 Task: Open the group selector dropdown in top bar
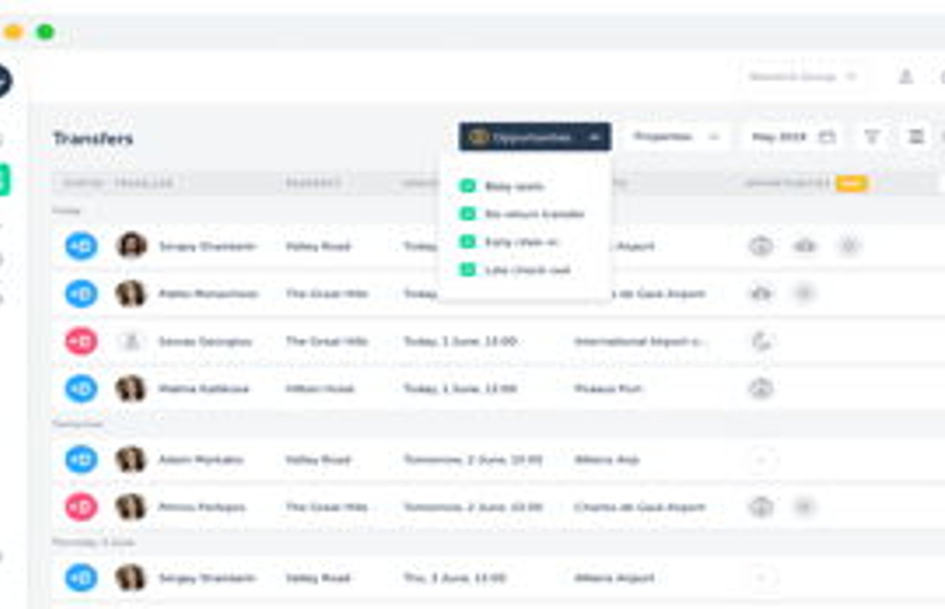coord(802,77)
